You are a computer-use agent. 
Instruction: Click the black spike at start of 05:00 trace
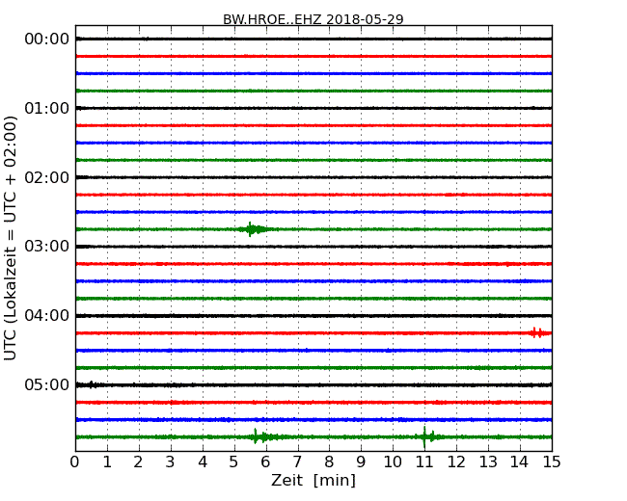pyautogui.click(x=92, y=384)
